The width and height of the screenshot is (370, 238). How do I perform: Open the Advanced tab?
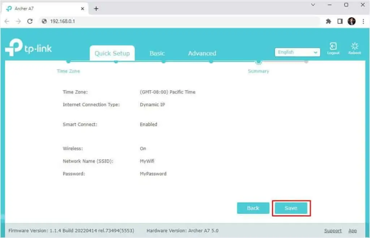[x=202, y=53]
